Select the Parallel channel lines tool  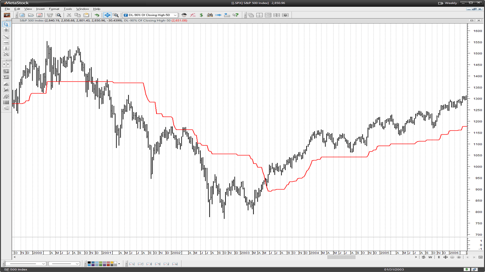tap(6, 97)
